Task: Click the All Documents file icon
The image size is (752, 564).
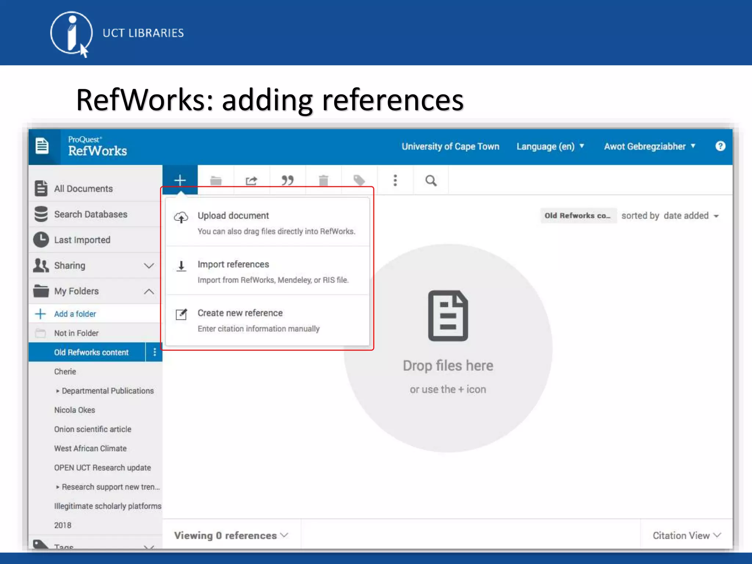Action: 41,188
